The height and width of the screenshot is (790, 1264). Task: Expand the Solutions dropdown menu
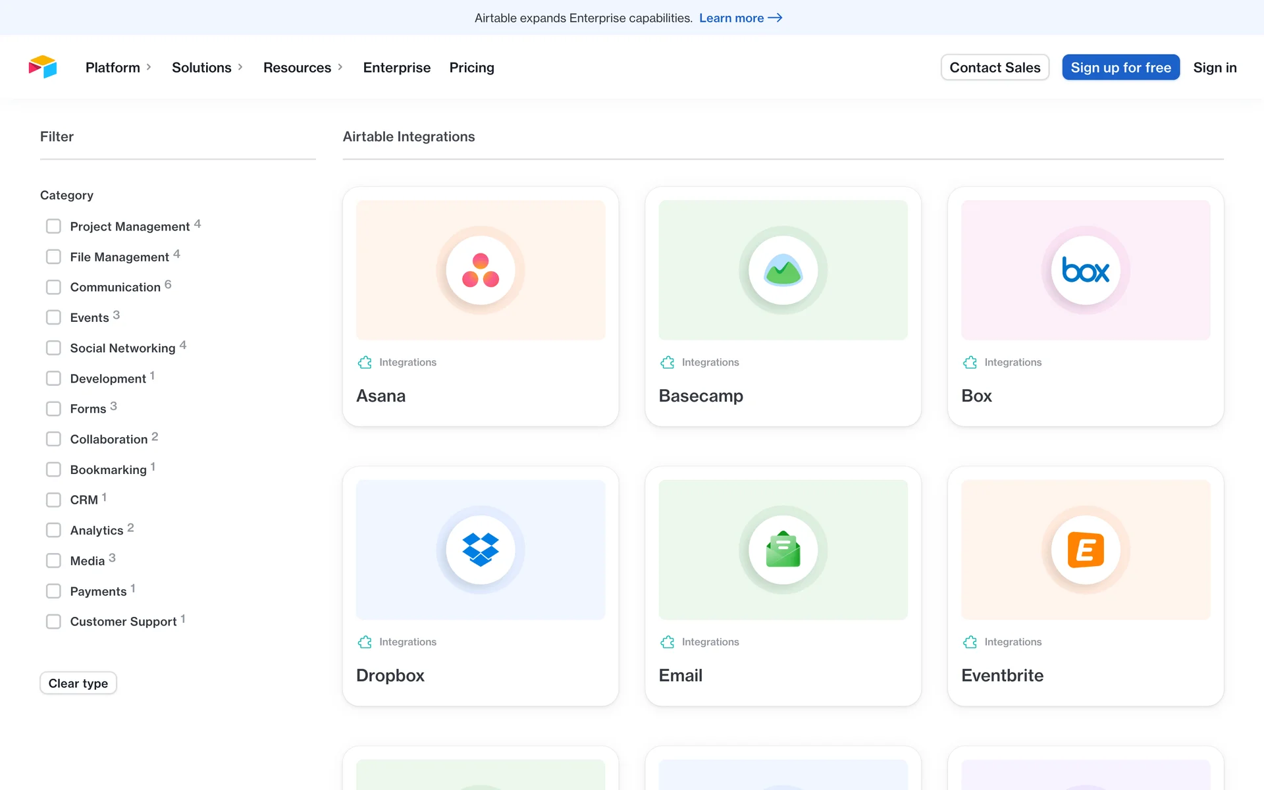(207, 67)
